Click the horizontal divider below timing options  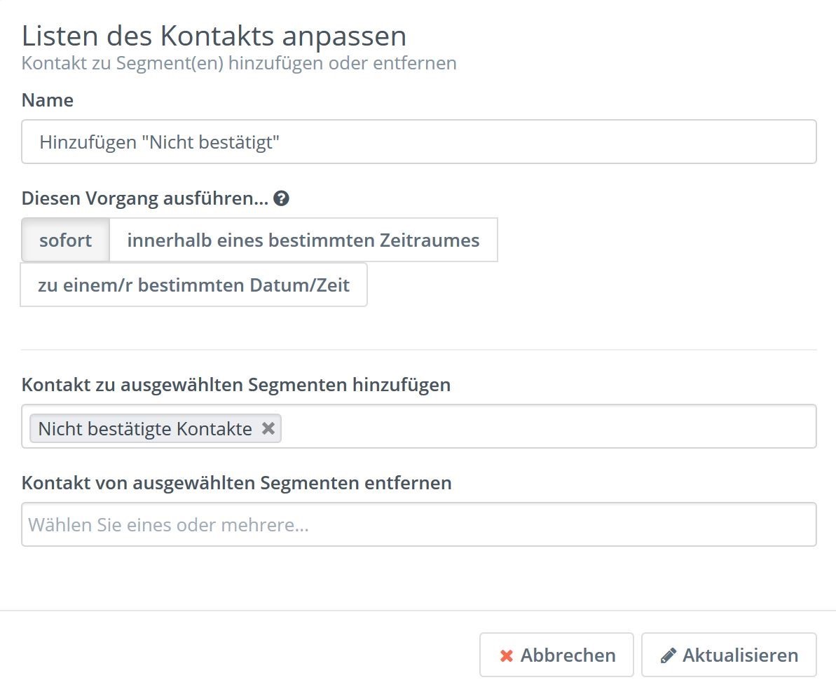click(x=418, y=349)
